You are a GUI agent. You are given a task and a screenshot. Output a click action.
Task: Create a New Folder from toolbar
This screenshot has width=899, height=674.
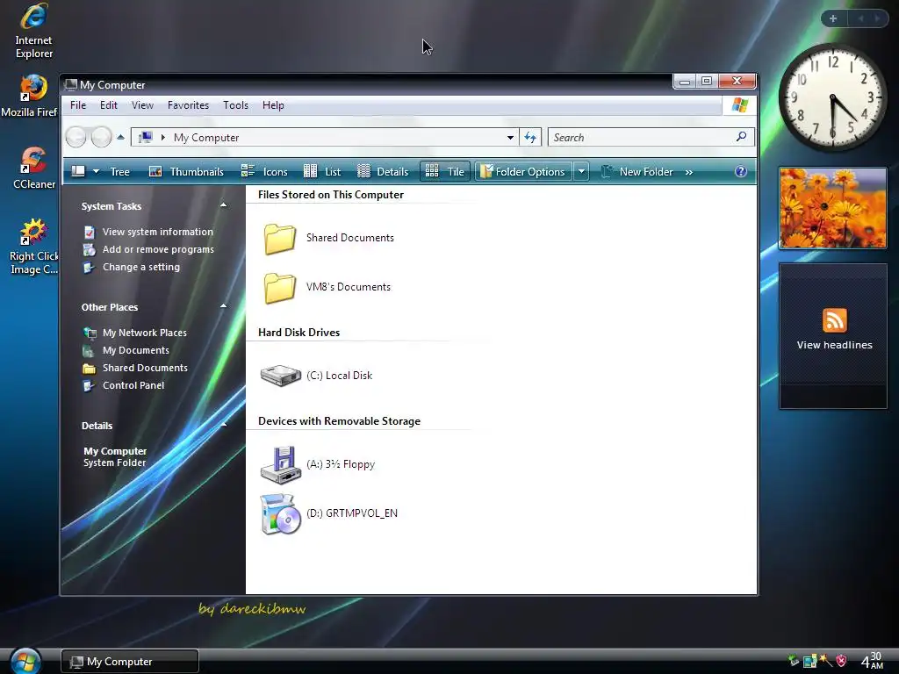click(636, 172)
